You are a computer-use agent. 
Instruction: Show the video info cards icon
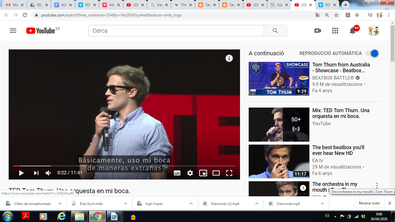point(229,58)
